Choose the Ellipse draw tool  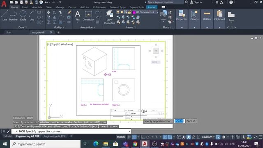pos(39,17)
